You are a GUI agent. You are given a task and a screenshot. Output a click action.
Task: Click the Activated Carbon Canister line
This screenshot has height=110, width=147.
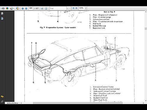[105, 91]
